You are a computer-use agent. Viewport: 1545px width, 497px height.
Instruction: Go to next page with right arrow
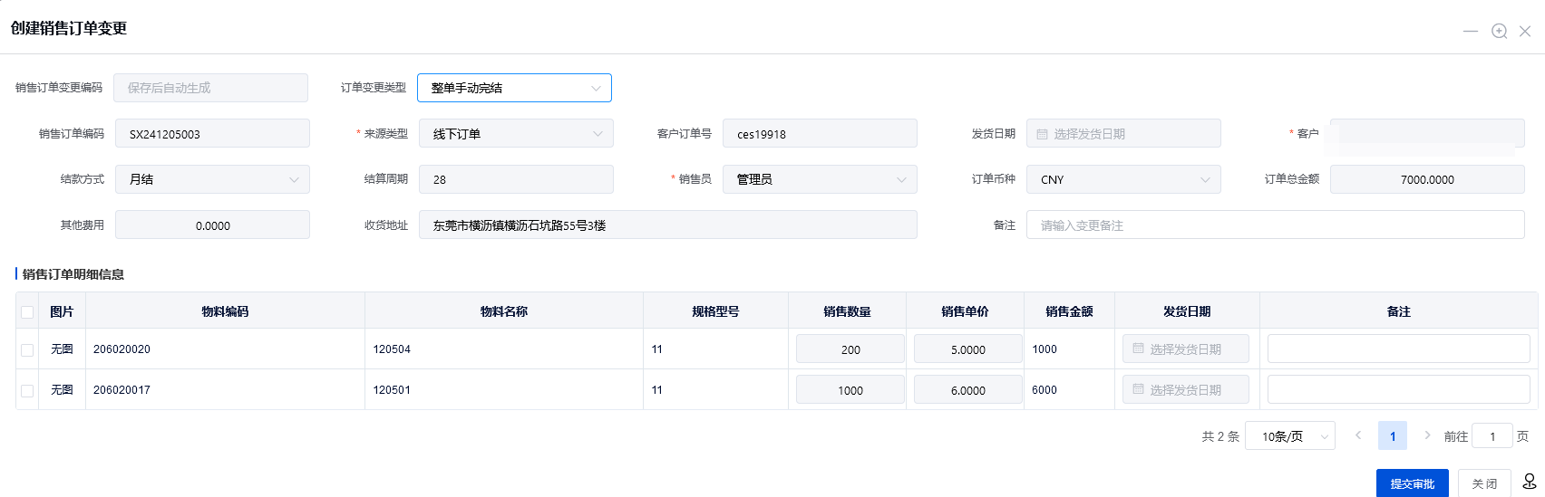1426,435
